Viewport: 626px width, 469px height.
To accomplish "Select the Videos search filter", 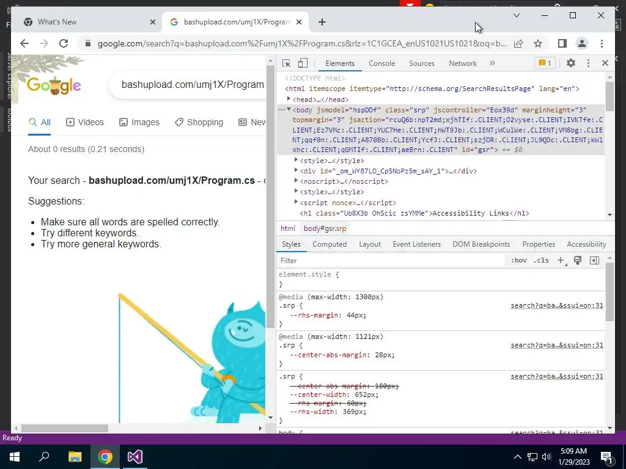I will coord(84,122).
